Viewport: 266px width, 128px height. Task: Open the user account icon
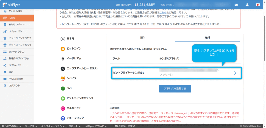(247, 5)
